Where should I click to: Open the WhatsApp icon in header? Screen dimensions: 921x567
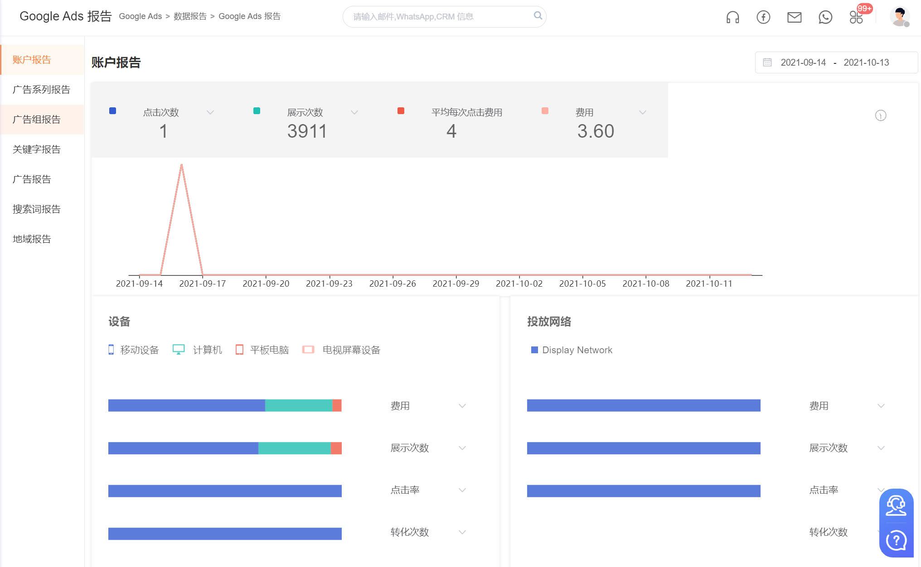coord(825,17)
